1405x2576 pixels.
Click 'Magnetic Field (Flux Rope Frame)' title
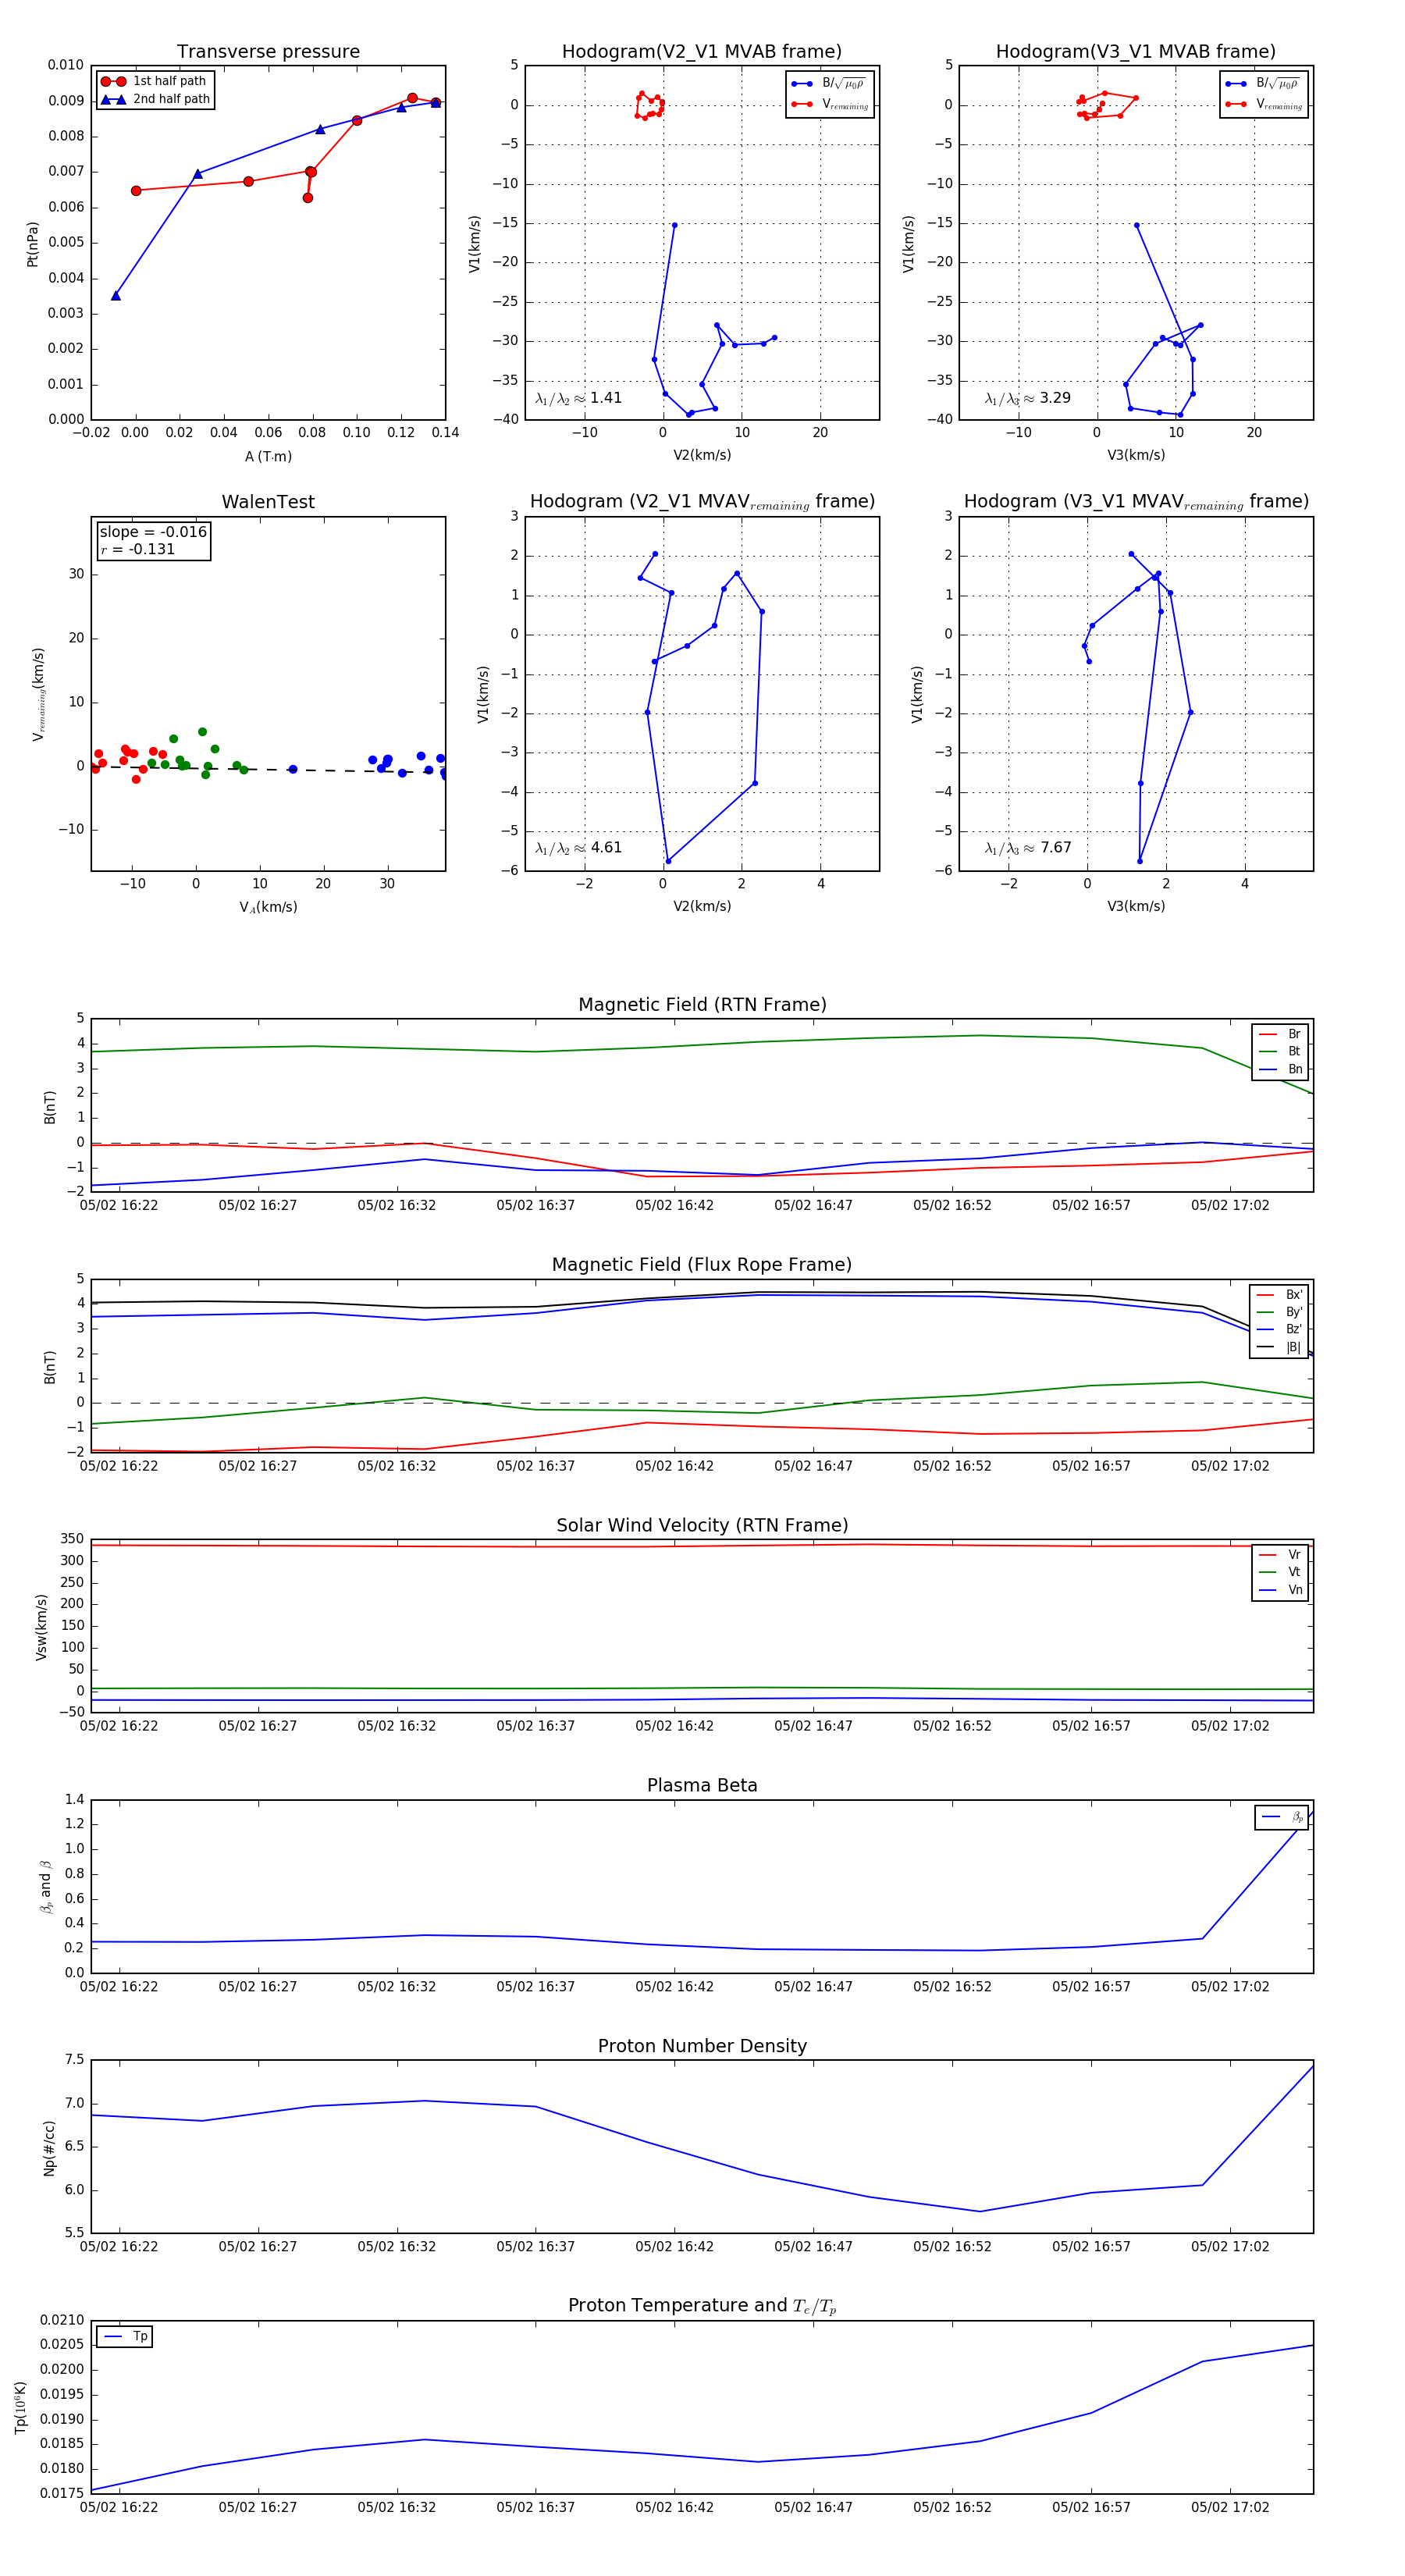702,1265
